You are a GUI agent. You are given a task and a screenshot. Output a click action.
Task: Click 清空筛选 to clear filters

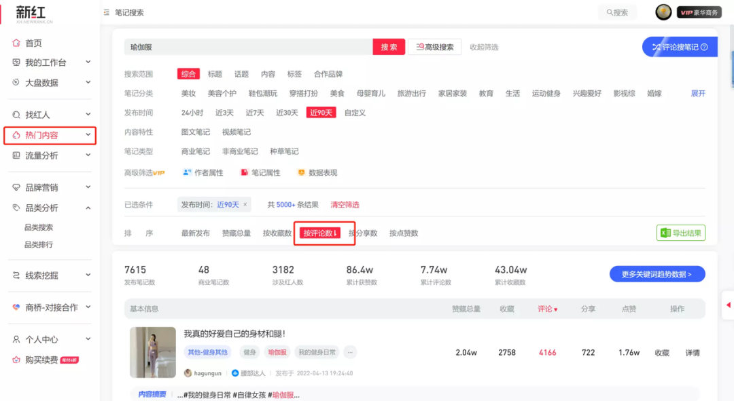345,204
